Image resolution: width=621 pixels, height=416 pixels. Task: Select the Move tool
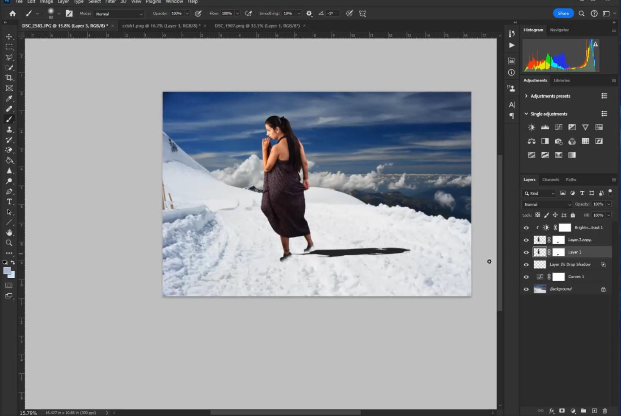click(x=9, y=37)
